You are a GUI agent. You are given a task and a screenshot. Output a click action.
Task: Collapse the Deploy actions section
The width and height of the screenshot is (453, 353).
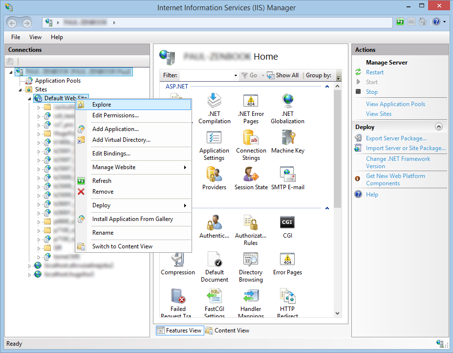(438, 127)
